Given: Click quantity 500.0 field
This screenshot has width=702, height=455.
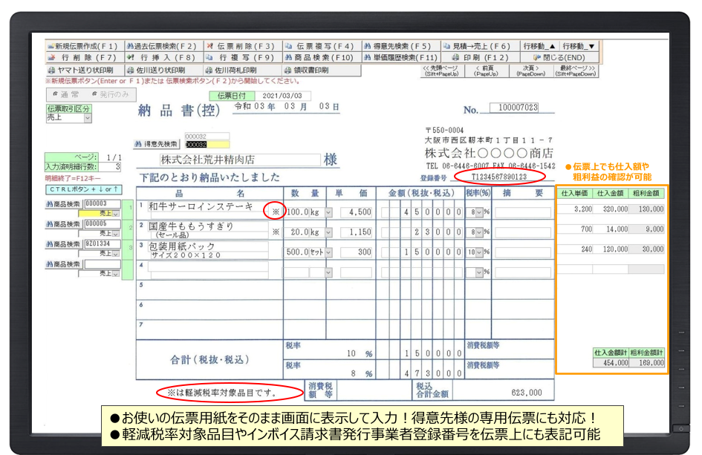Looking at the screenshot, I should (297, 252).
